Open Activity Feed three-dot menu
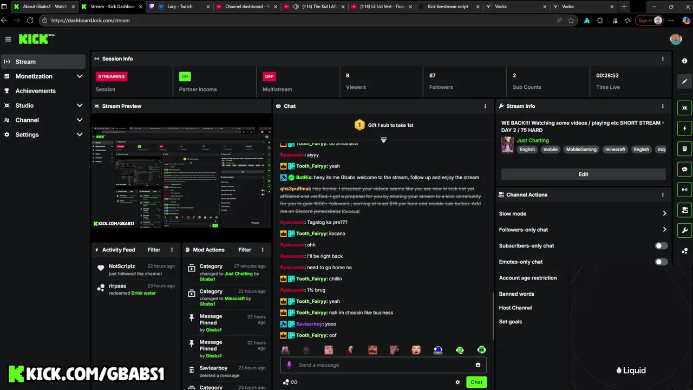The image size is (693, 390). pos(172,250)
